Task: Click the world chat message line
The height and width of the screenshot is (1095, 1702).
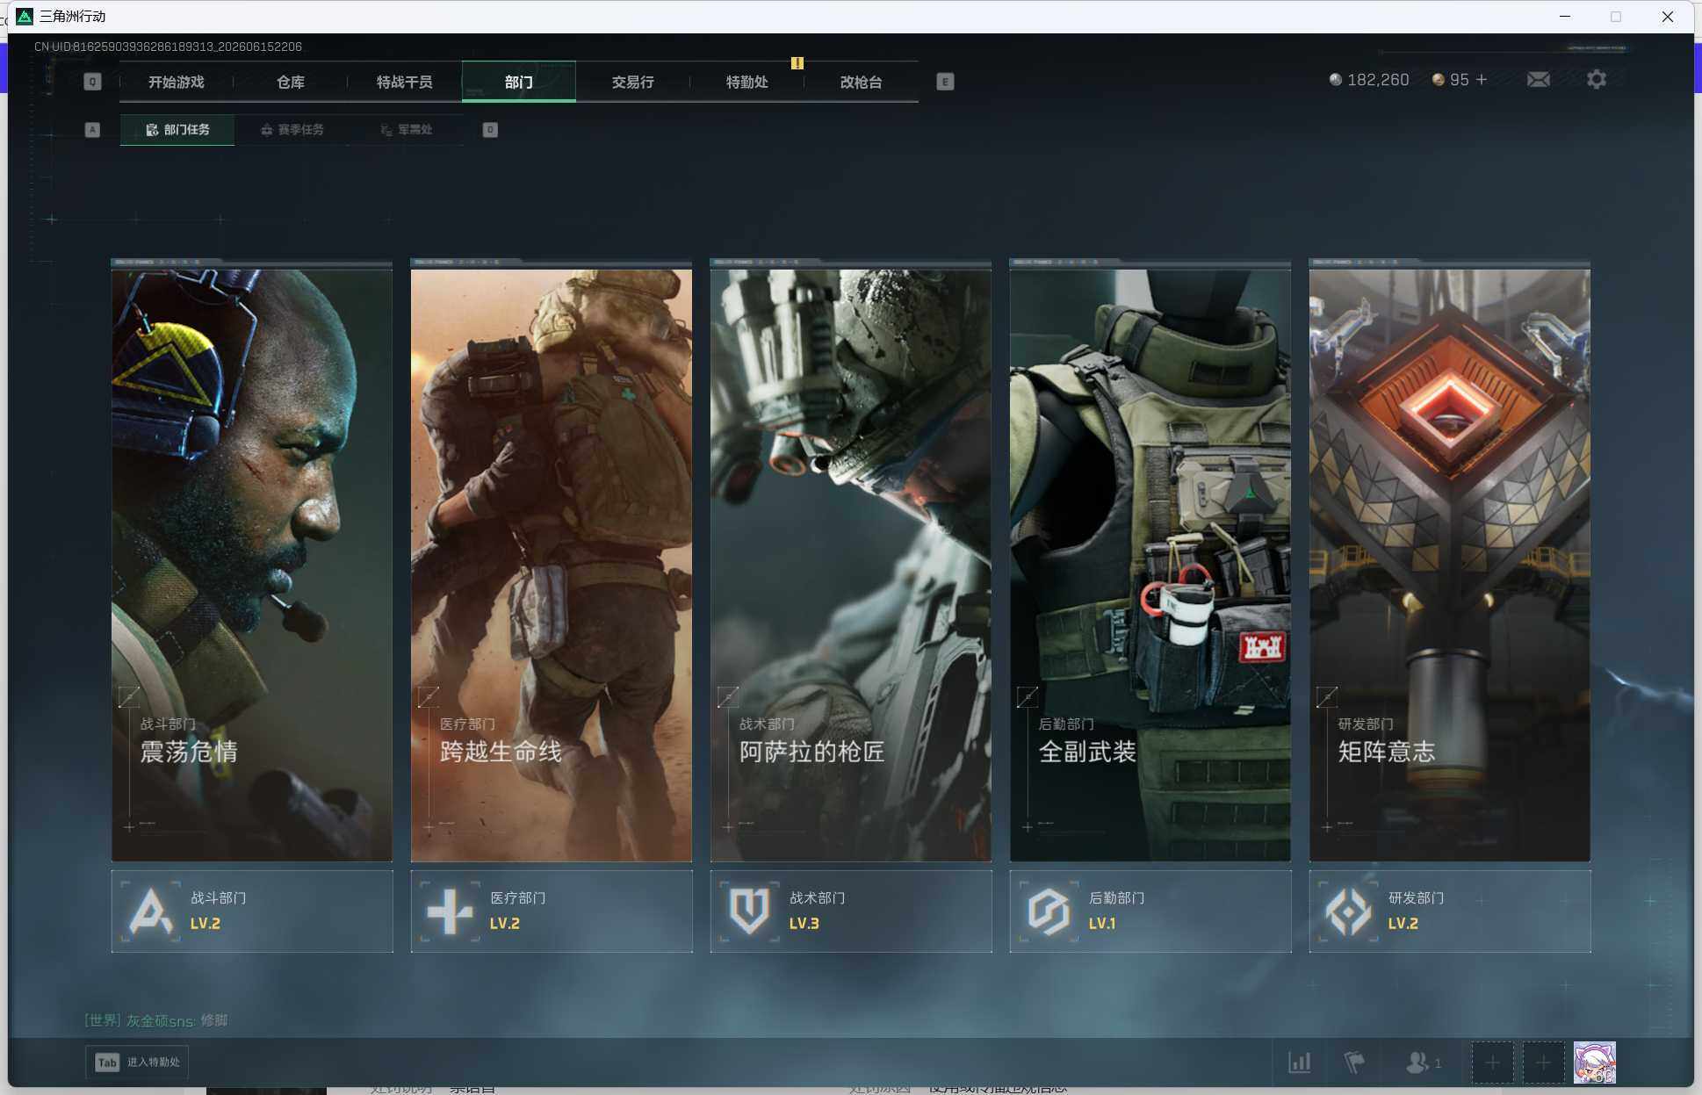Action: coord(156,1020)
